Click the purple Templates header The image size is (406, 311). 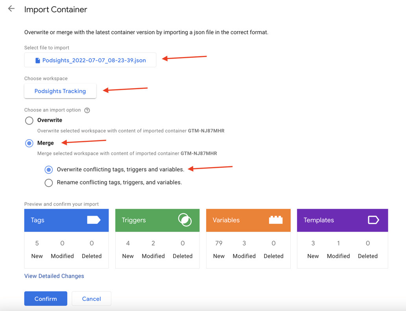click(343, 220)
